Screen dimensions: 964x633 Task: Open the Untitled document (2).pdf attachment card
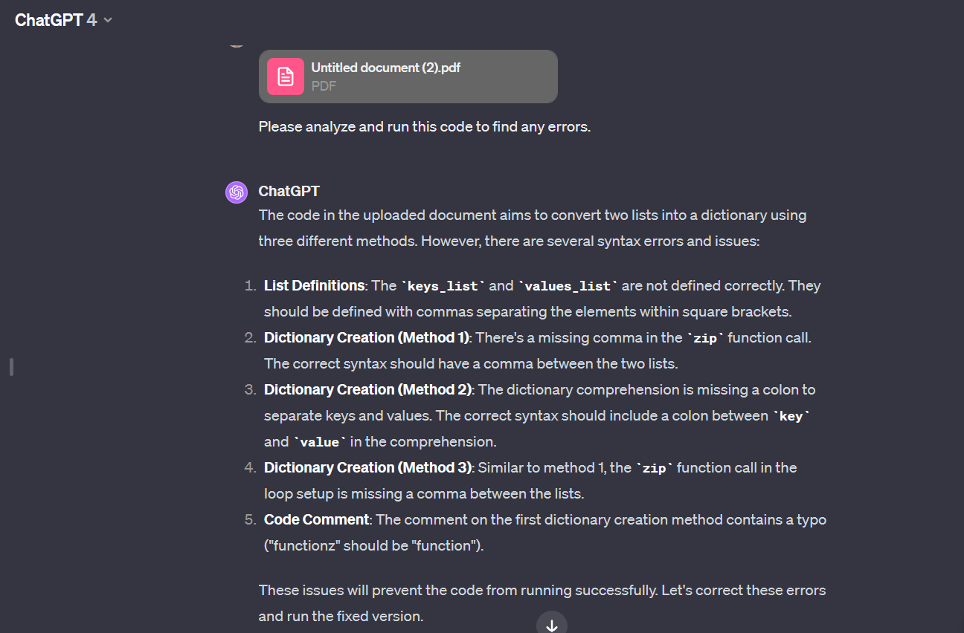408,76
